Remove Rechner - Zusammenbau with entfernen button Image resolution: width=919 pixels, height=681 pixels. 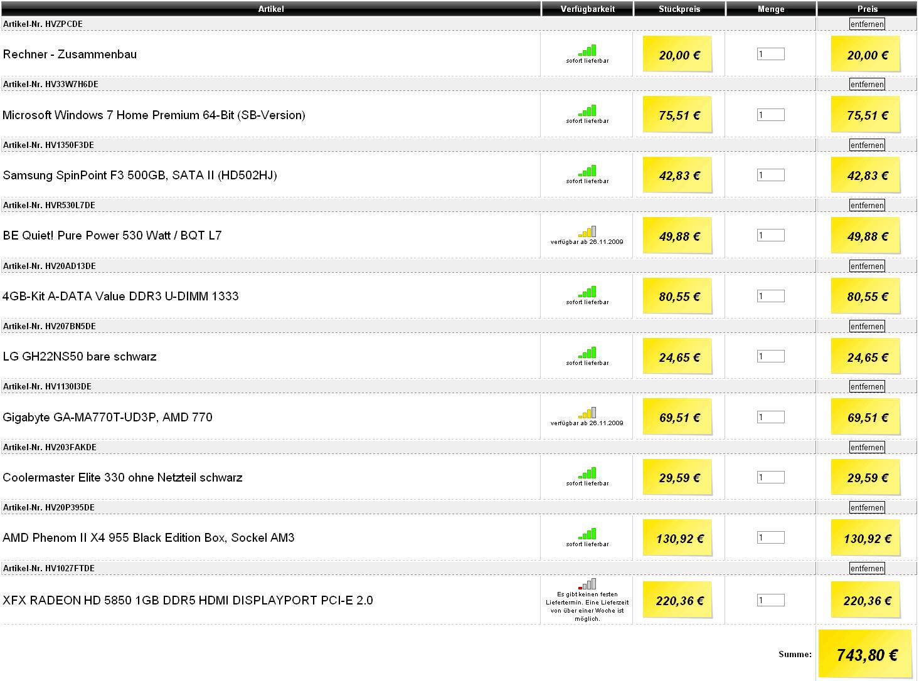click(867, 24)
